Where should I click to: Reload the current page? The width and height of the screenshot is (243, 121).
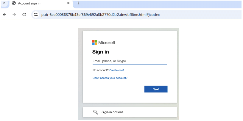(24, 15)
